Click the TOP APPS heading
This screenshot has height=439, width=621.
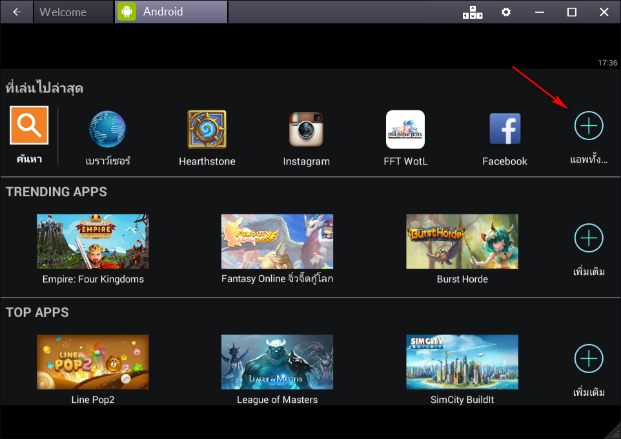coord(37,312)
